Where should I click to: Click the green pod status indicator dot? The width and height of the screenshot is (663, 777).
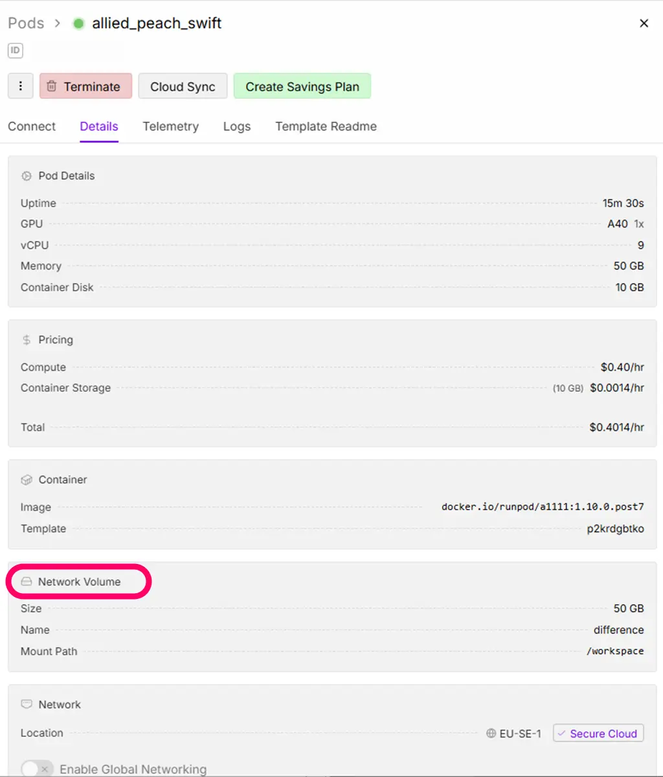[x=78, y=24]
